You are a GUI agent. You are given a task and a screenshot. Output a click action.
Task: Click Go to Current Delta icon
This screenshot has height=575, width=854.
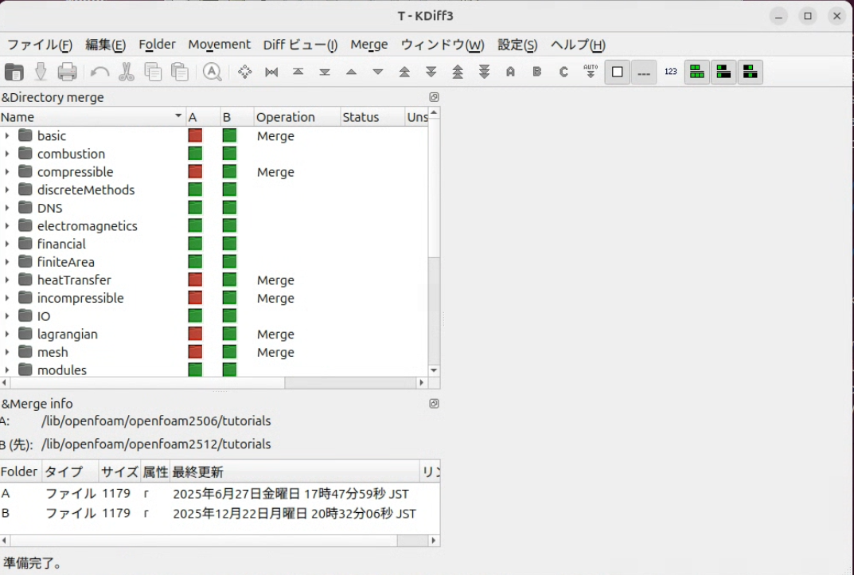[x=245, y=72]
